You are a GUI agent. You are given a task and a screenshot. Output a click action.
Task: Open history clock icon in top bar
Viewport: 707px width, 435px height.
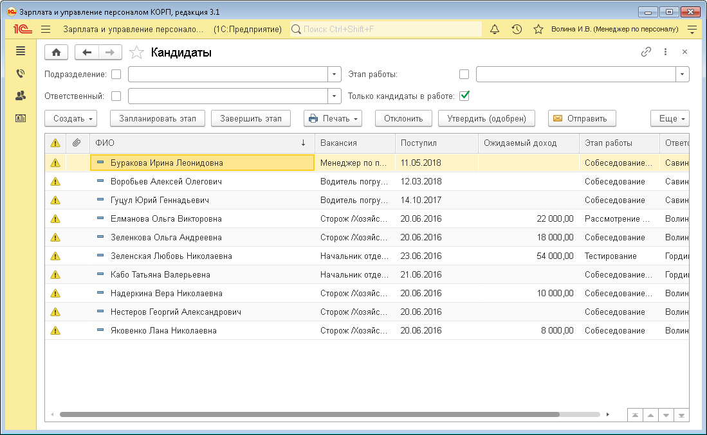click(x=517, y=30)
